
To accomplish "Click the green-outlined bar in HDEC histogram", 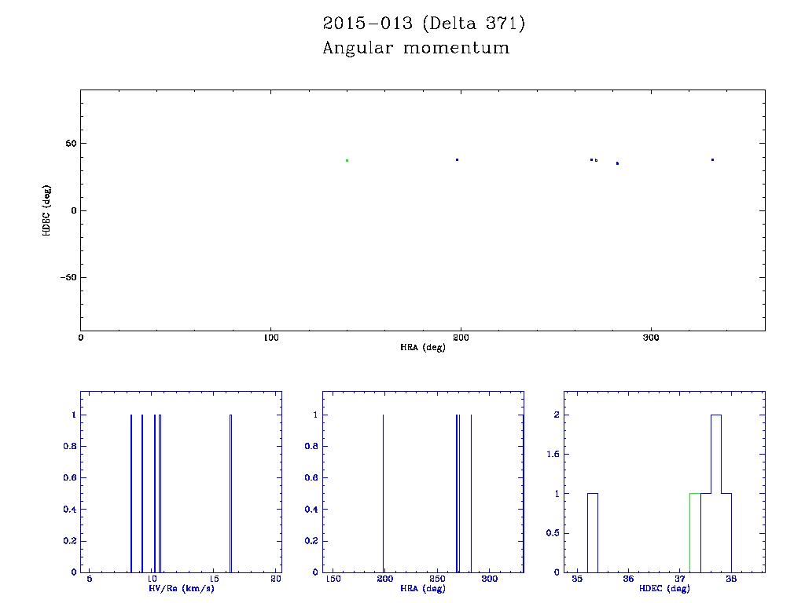I will [695, 532].
